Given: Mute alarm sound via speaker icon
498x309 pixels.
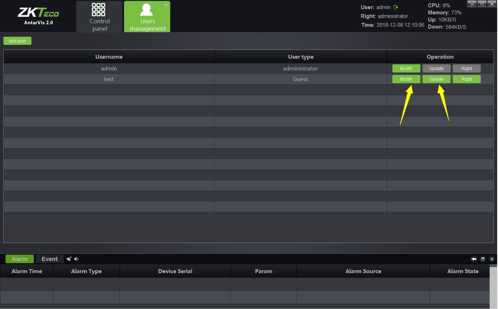Looking at the screenshot, I should coord(76,259).
